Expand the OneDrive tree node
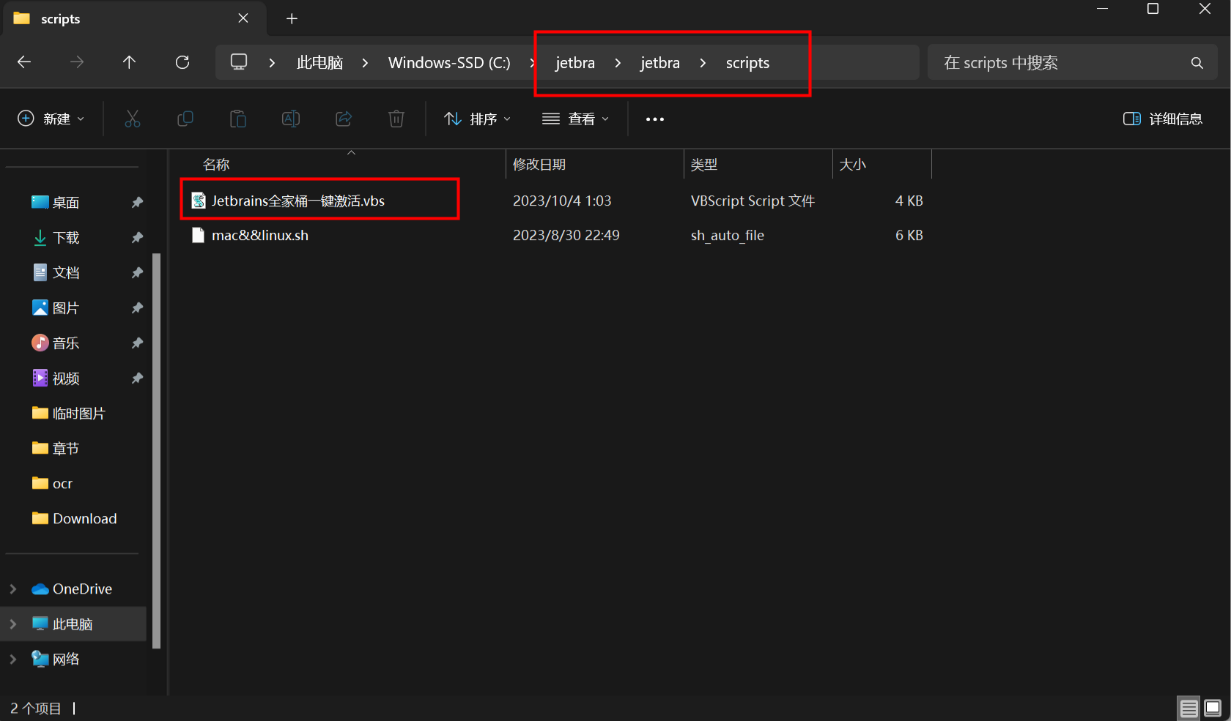This screenshot has width=1231, height=721. [x=13, y=589]
